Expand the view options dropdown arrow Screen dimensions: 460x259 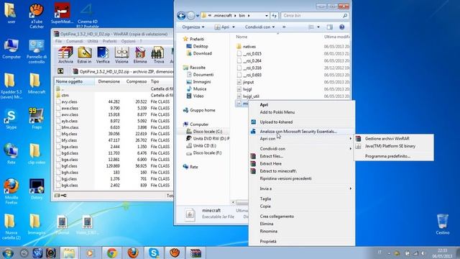[318, 27]
